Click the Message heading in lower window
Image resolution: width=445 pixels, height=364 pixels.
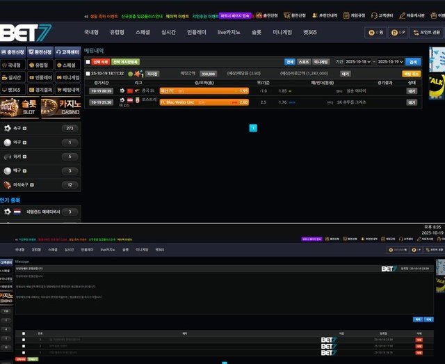click(22, 262)
